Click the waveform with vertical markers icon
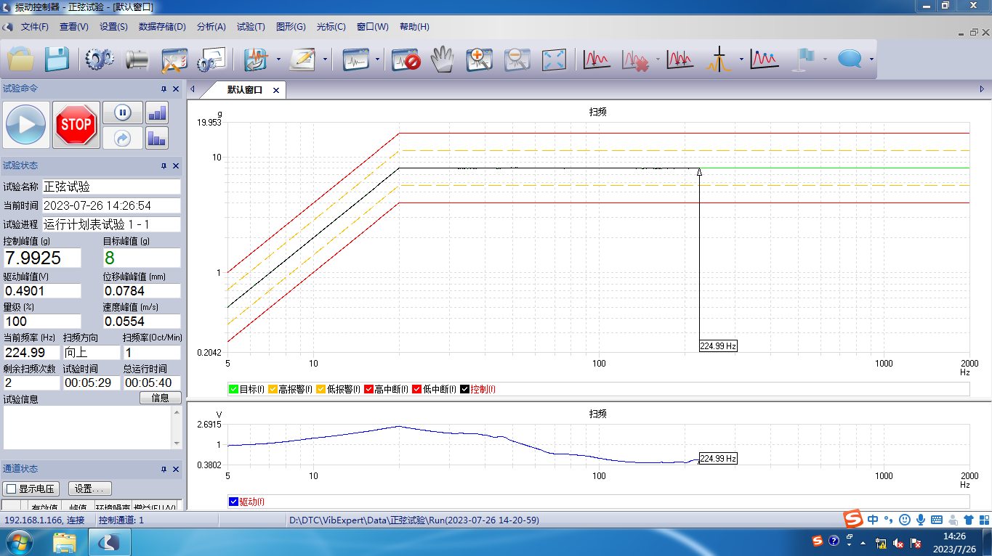This screenshot has height=556, width=992. pyautogui.click(x=680, y=59)
